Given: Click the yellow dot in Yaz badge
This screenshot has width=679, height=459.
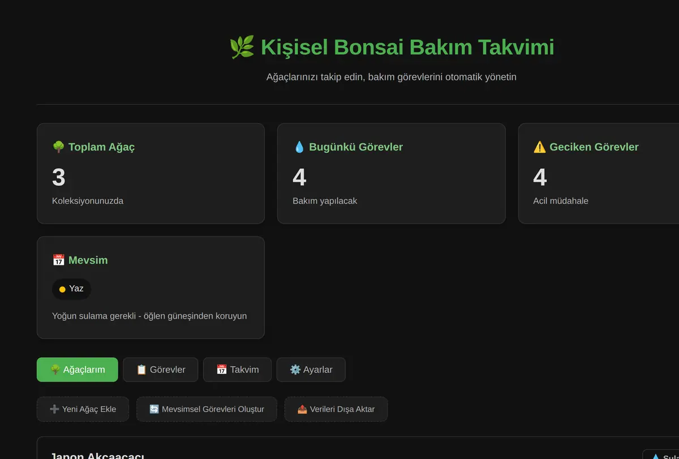Looking at the screenshot, I should [62, 289].
